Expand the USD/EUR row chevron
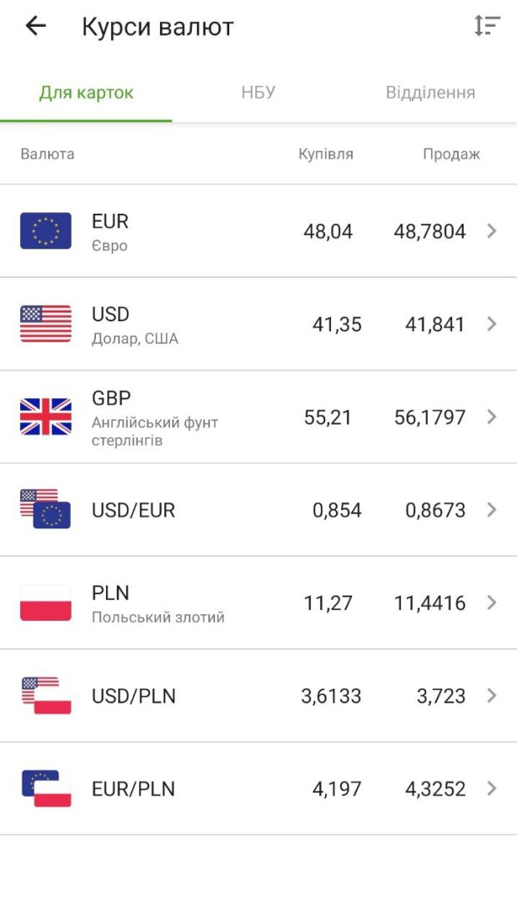 [x=492, y=509]
